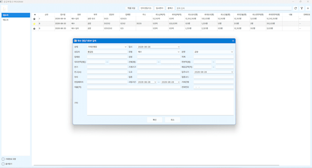This screenshot has height=168, width=312.
Task: Confirm the dialog with the 확인 button
Action: 155,120
